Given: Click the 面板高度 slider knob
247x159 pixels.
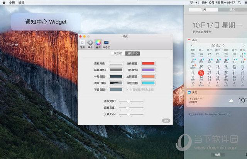Looking at the screenshot, I should tap(127, 108).
